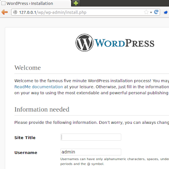169x169 pixels.
Task: Click the text 'Please provide the following information'
Action: (x=56, y=123)
